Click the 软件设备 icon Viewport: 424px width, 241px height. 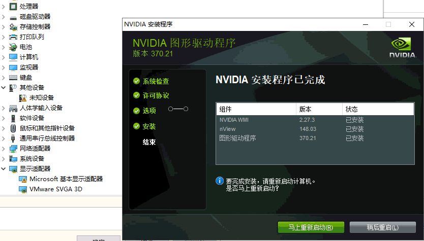pyautogui.click(x=13, y=118)
